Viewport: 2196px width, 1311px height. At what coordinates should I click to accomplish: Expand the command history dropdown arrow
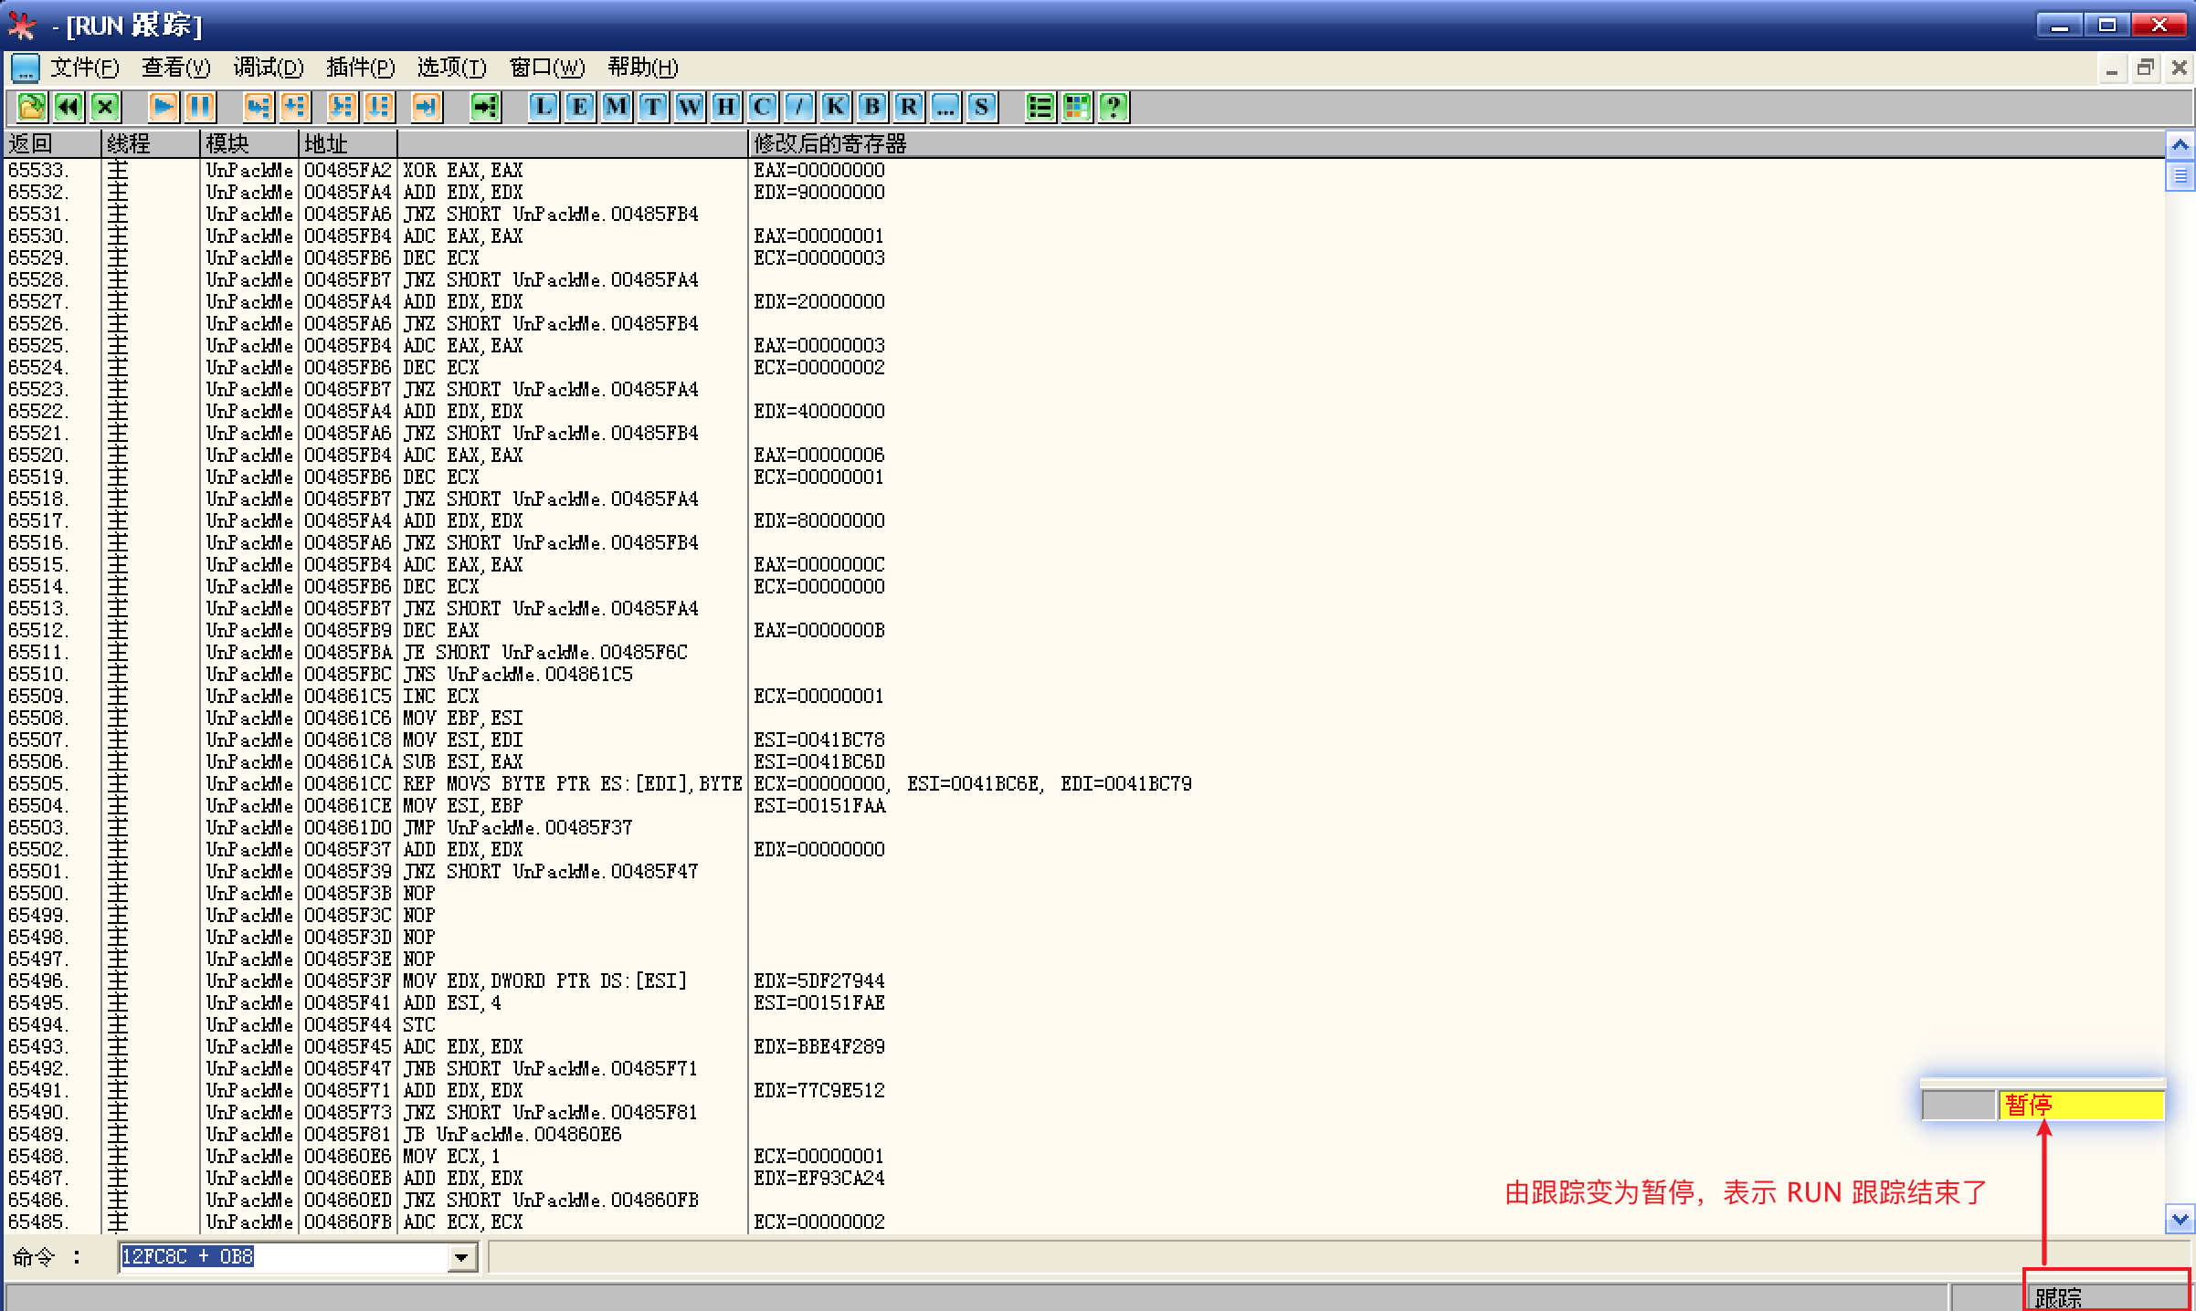(x=462, y=1257)
